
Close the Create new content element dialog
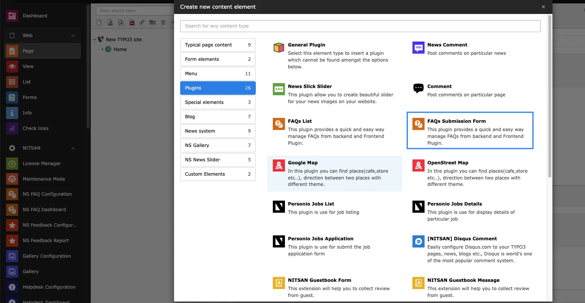click(x=543, y=7)
